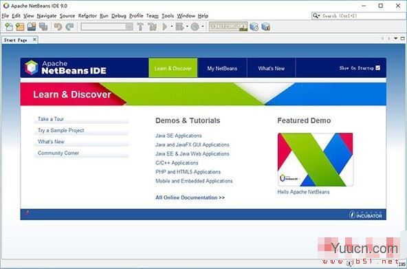This screenshot has width=407, height=269.
Task: Click the small icon in footer left
Action: pyautogui.click(x=27, y=213)
